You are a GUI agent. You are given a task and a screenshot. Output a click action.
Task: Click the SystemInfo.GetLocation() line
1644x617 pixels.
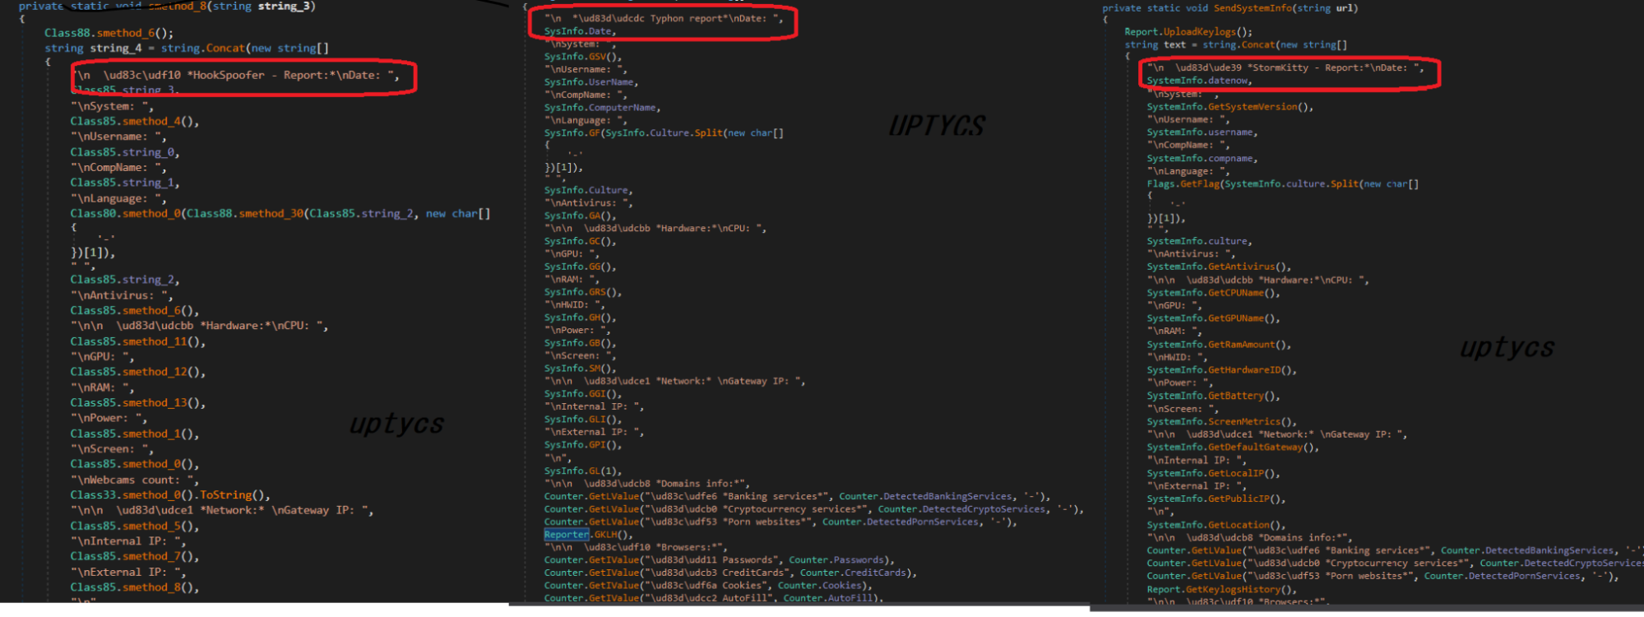1216,525
